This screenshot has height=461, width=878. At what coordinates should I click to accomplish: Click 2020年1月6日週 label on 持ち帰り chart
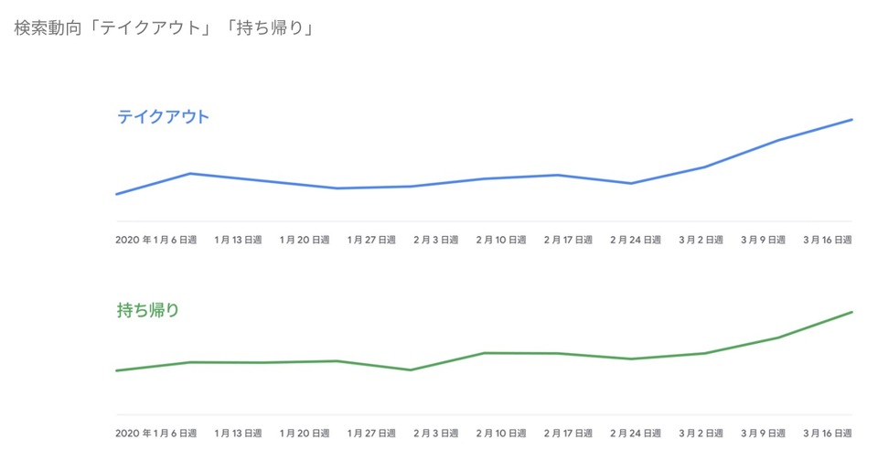click(156, 433)
